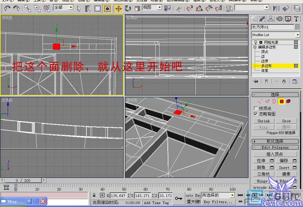Open the Select by Name list tool
This screenshot has height=207, width=303.
tap(88, 9)
